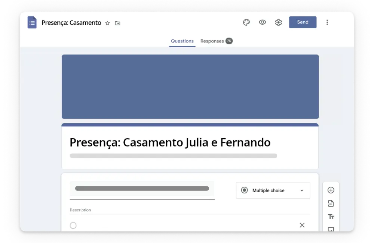Select the first option radio button
The height and width of the screenshot is (243, 374).
[73, 225]
